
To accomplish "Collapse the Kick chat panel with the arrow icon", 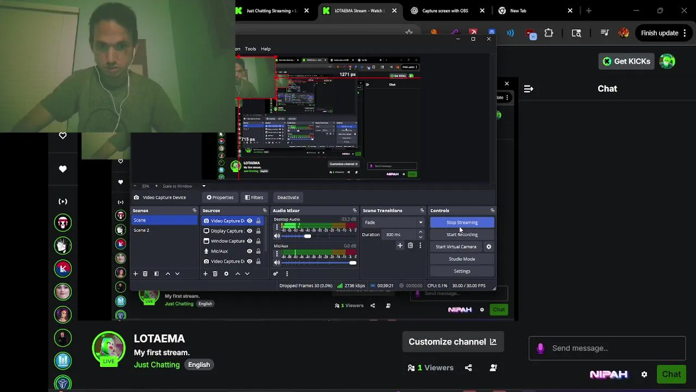I will 529,89.
